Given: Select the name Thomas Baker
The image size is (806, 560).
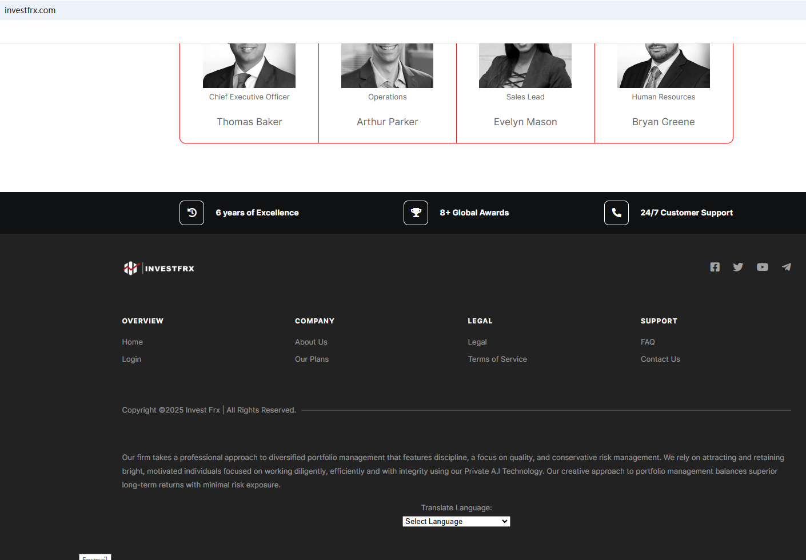Looking at the screenshot, I should tap(249, 122).
